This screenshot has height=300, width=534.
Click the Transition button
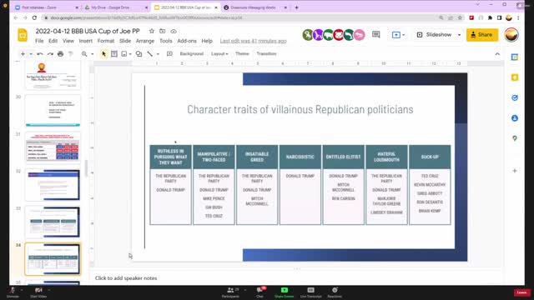266,53
